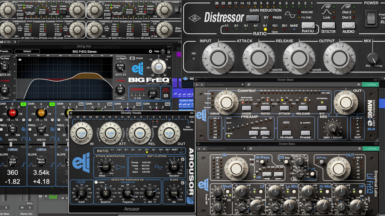
Task: Click the Ocean Bass preset name in the header
Action: pos(285,79)
